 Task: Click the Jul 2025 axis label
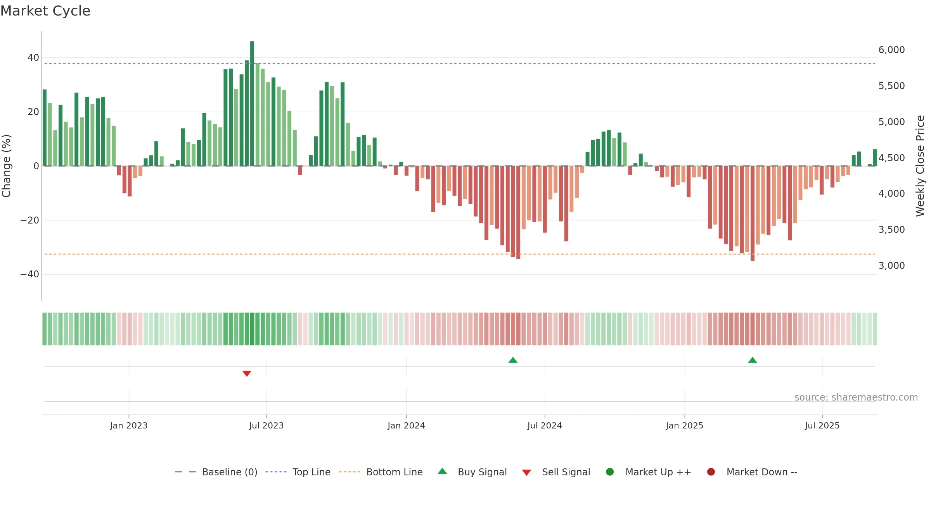[x=822, y=425]
